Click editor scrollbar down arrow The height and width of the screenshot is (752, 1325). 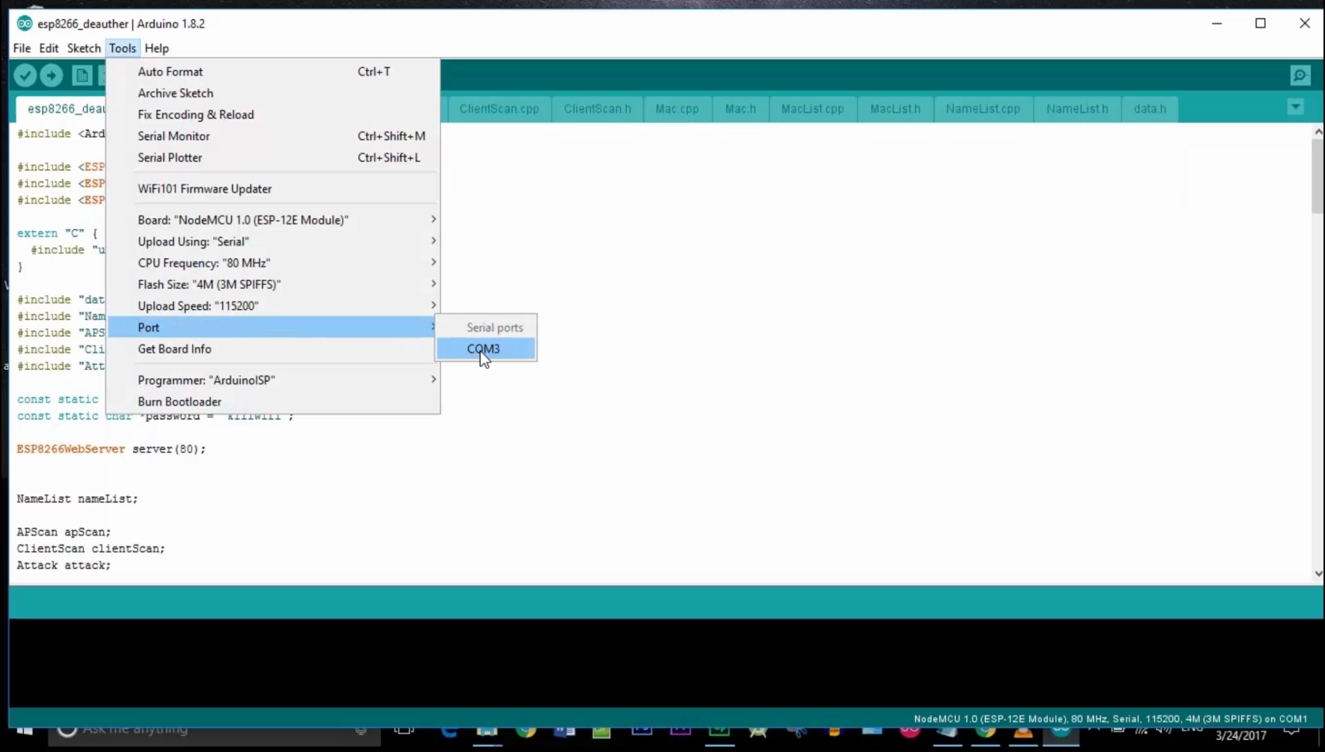(1318, 573)
